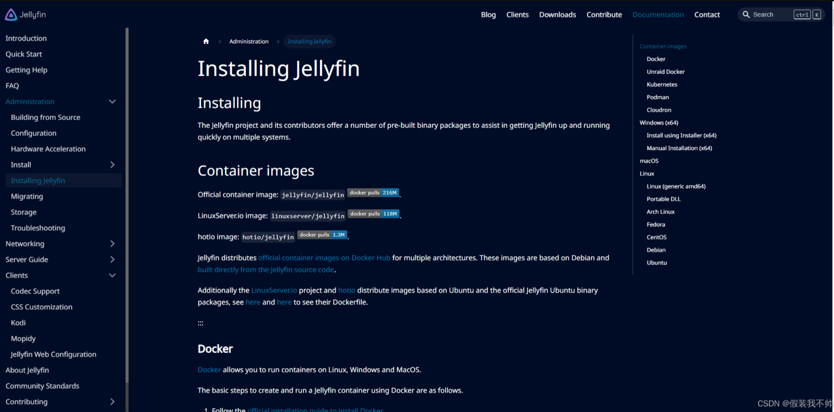Open Configuration in the sidebar
This screenshot has width=834, height=412.
pyautogui.click(x=34, y=133)
